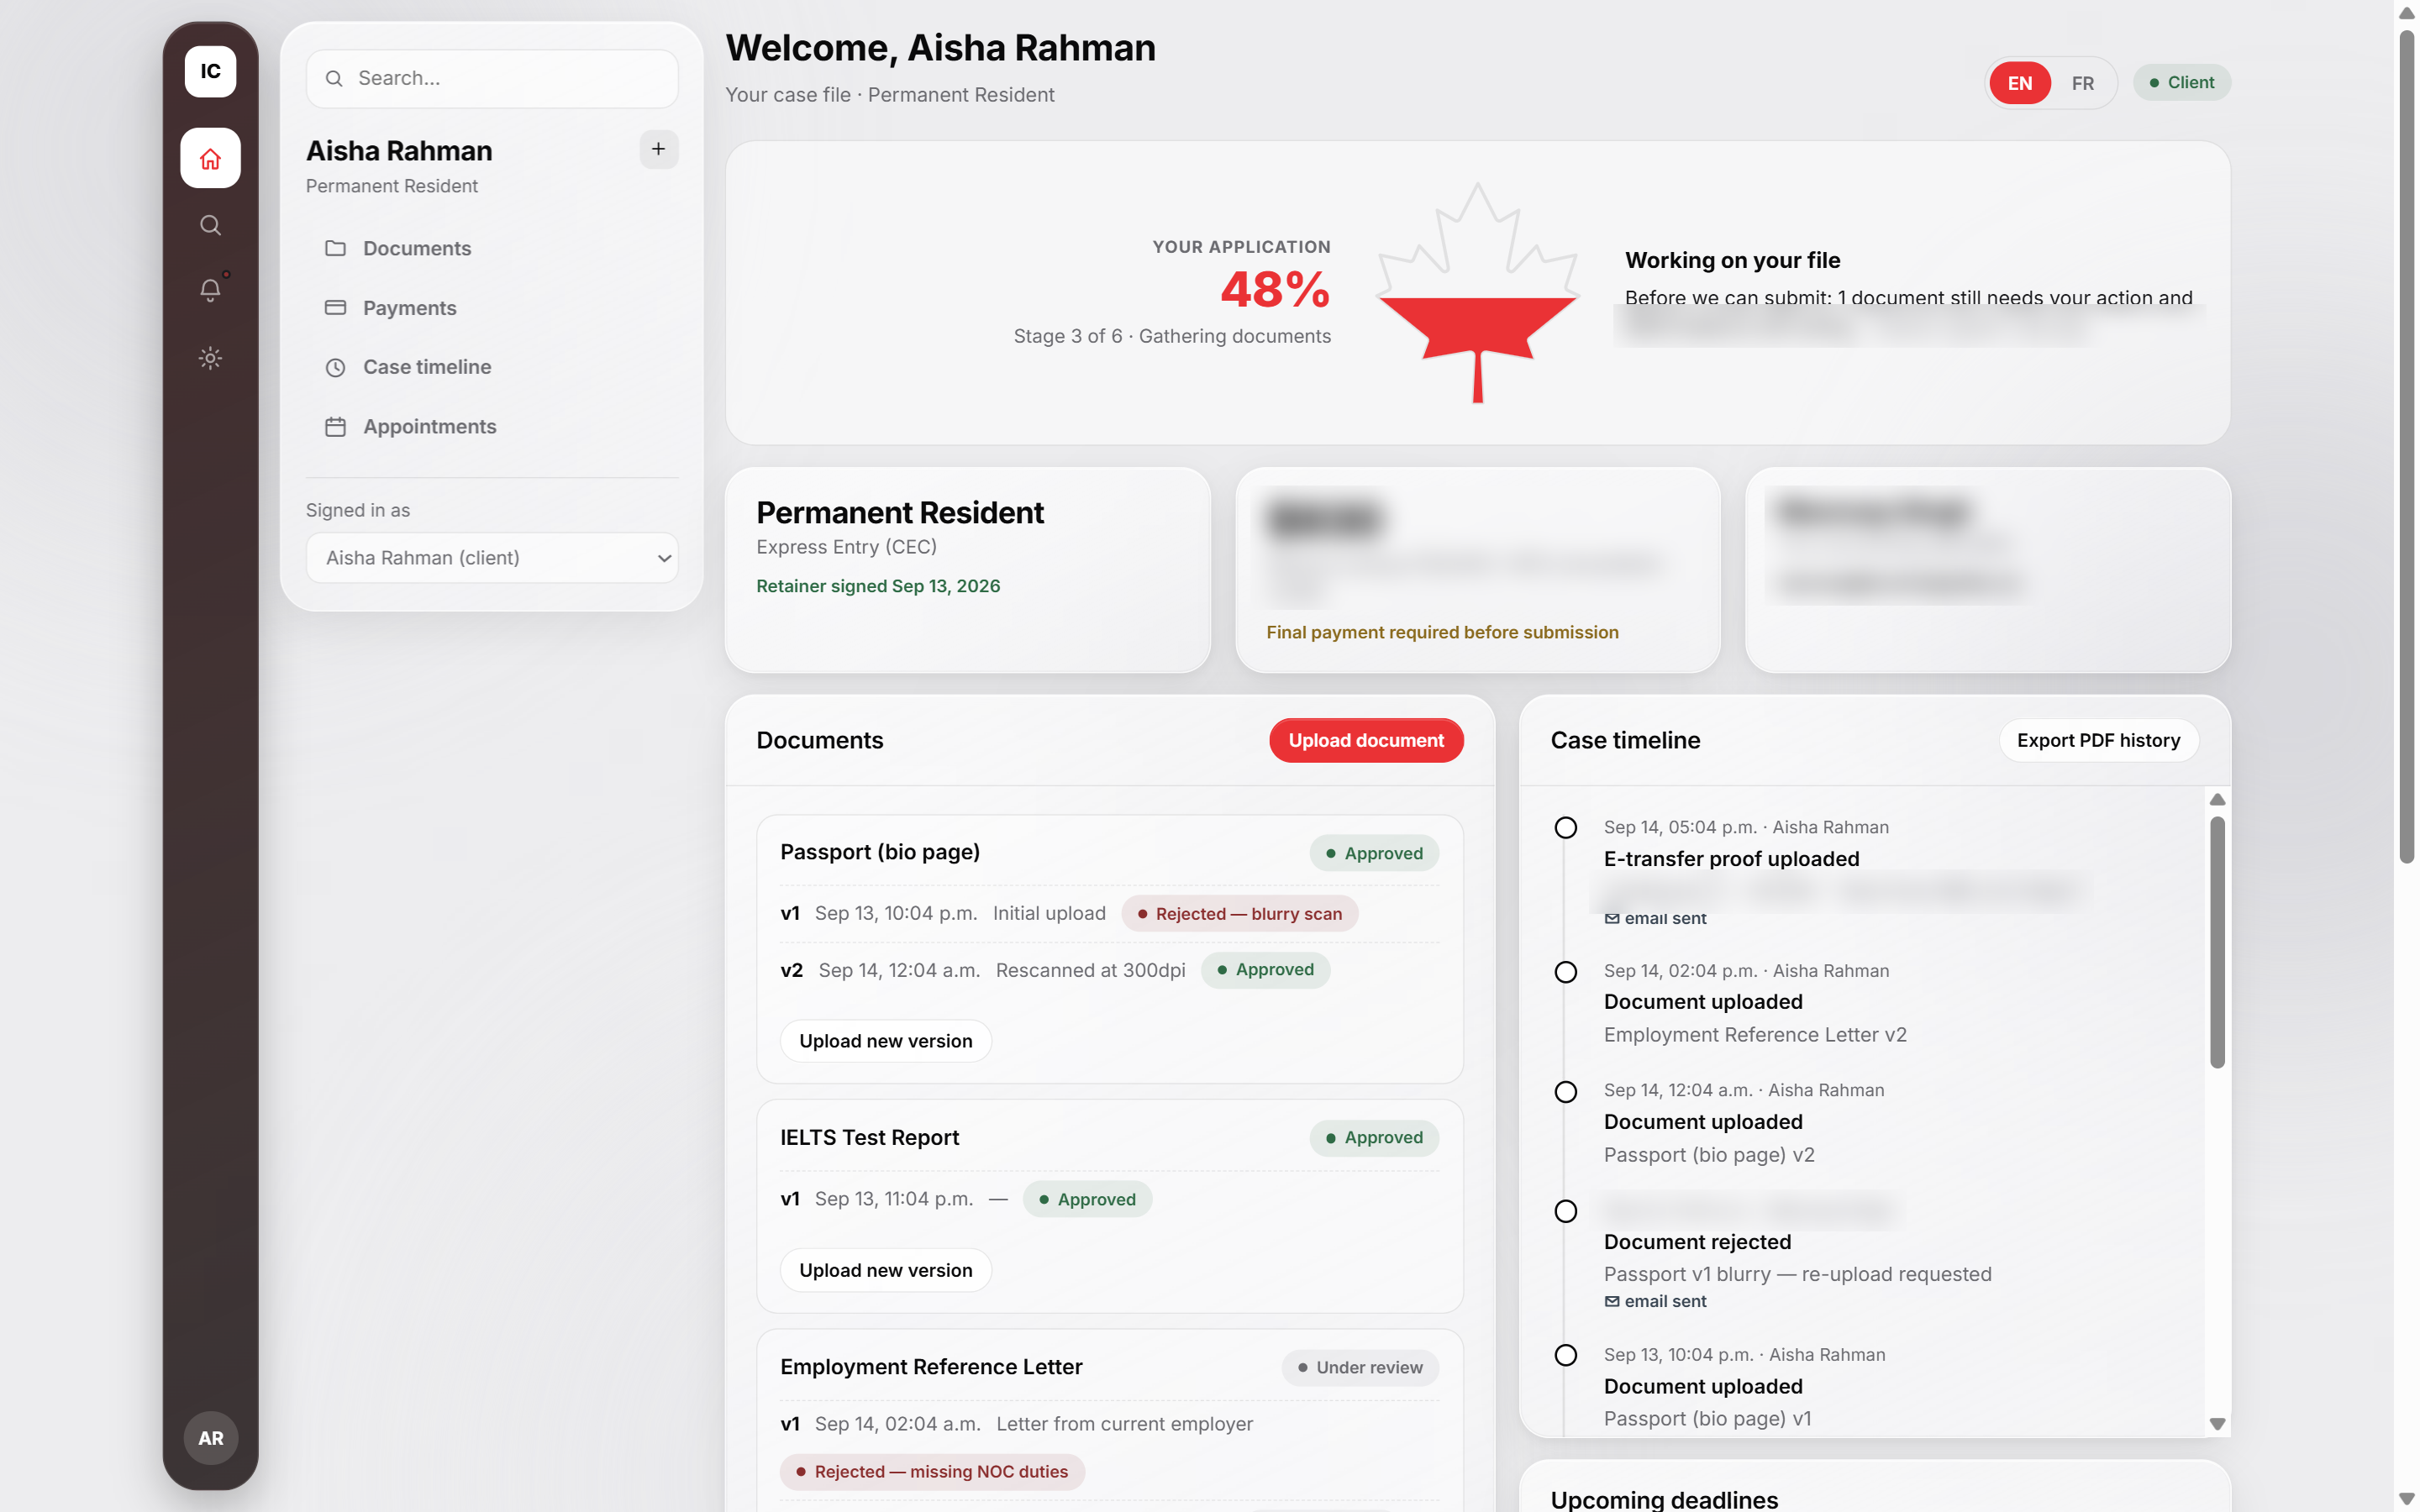Click Retainer signed Sep 13, 2026 text
Viewport: 2420px width, 1512px height.
878,586
